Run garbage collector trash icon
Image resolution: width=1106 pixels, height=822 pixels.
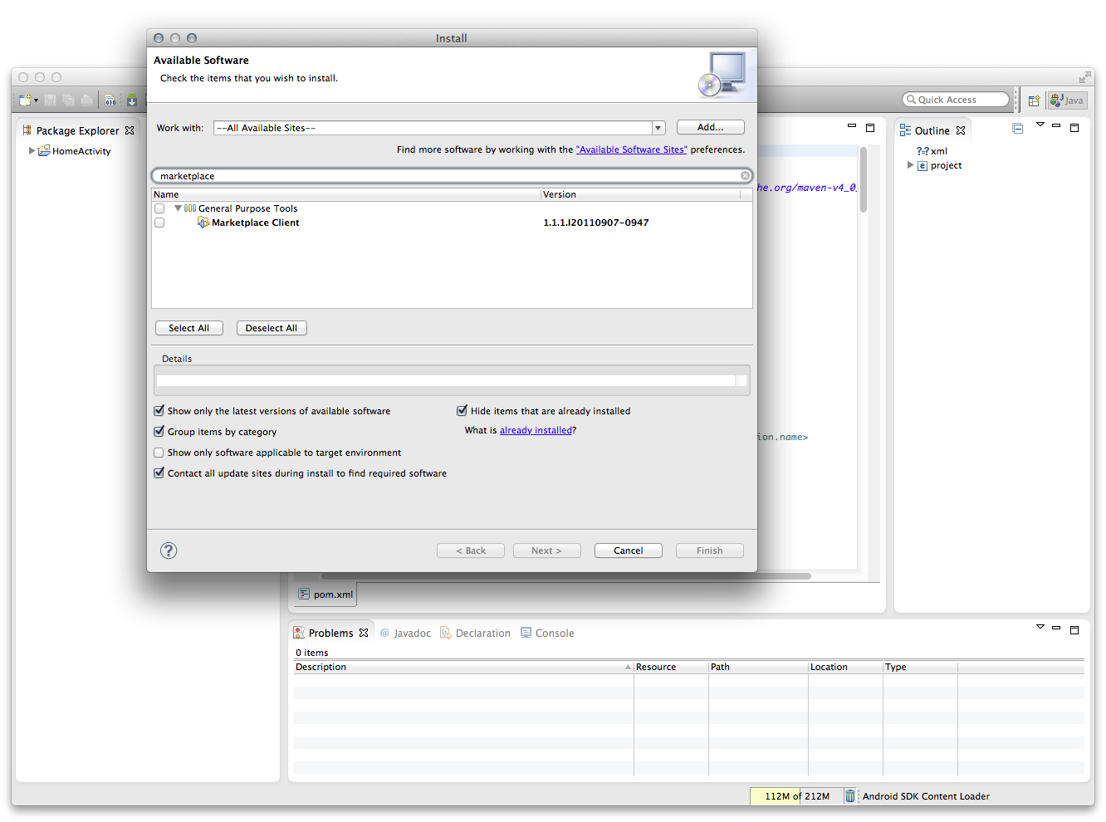850,795
